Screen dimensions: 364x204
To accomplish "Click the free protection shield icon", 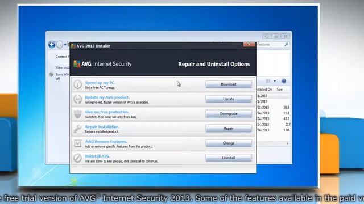I will click(x=77, y=114).
